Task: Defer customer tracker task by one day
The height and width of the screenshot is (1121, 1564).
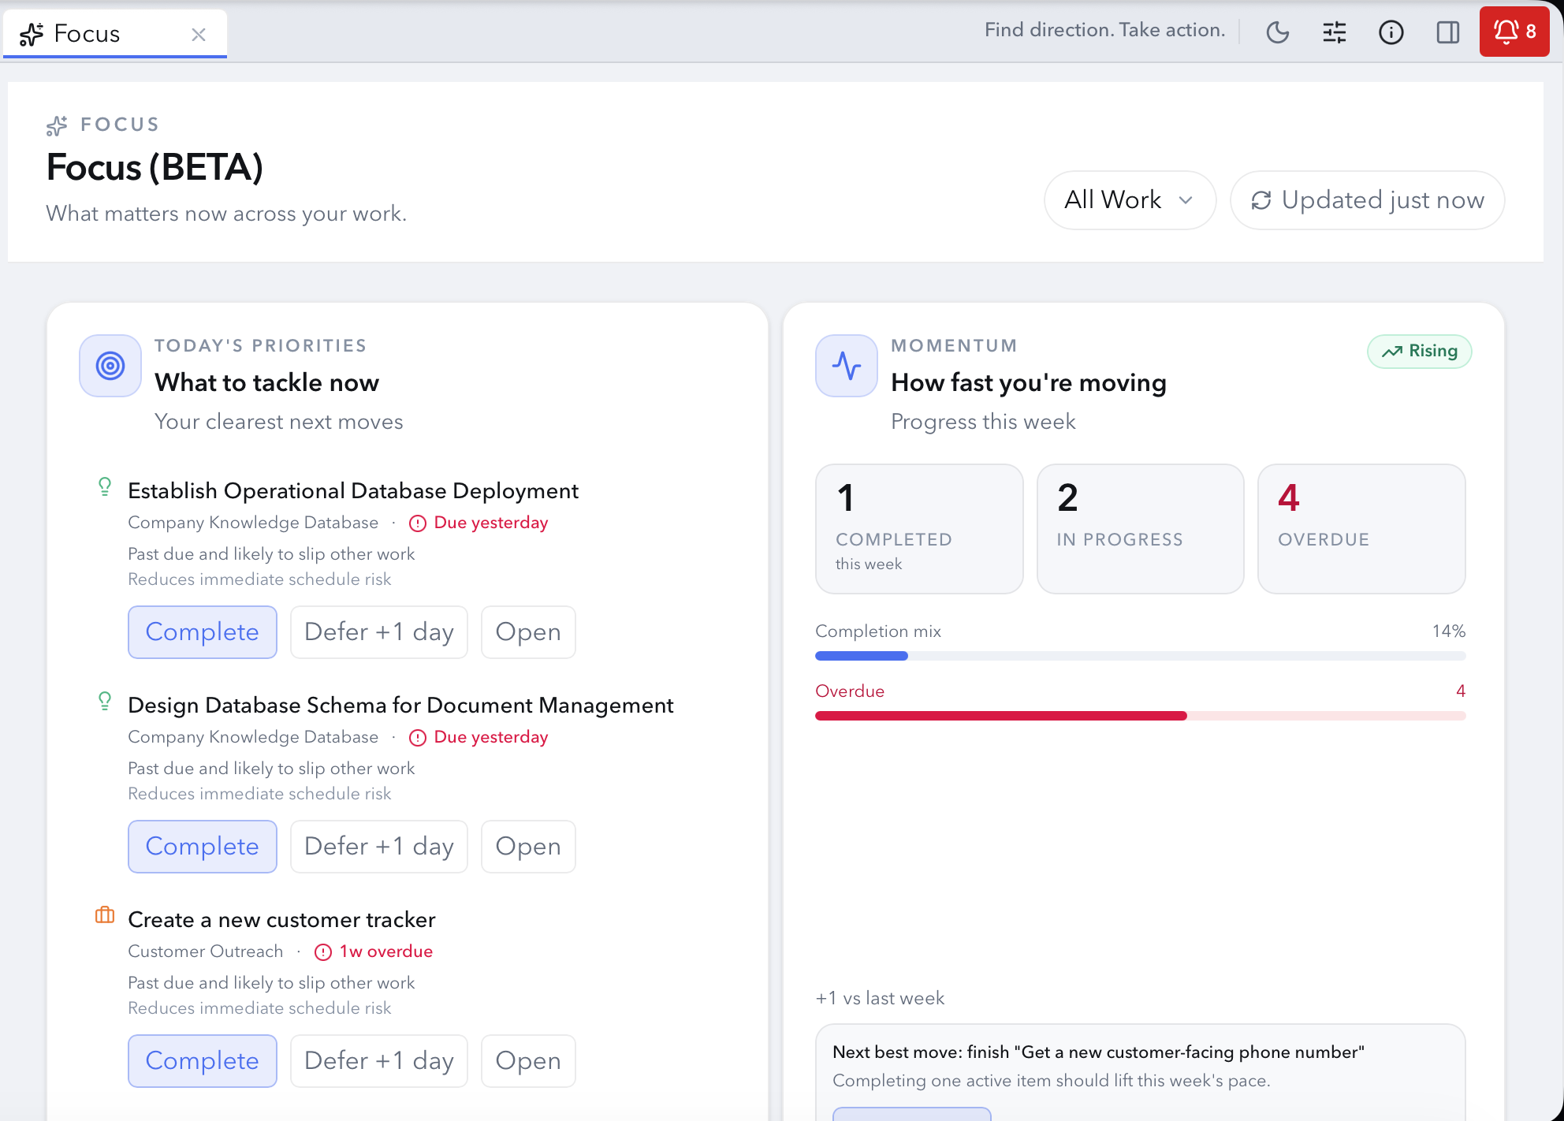Action: coord(379,1061)
